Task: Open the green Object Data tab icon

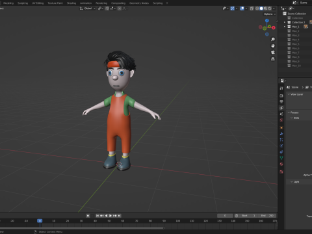Action: [281, 158]
